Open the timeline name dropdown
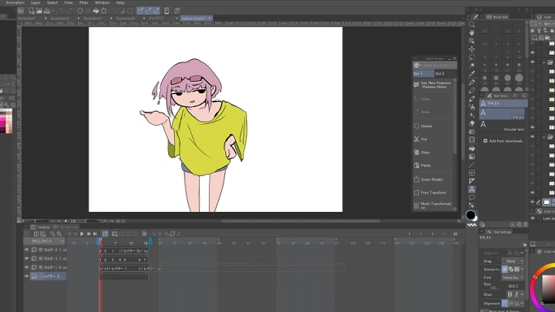This screenshot has height=312, width=555. [x=45, y=241]
